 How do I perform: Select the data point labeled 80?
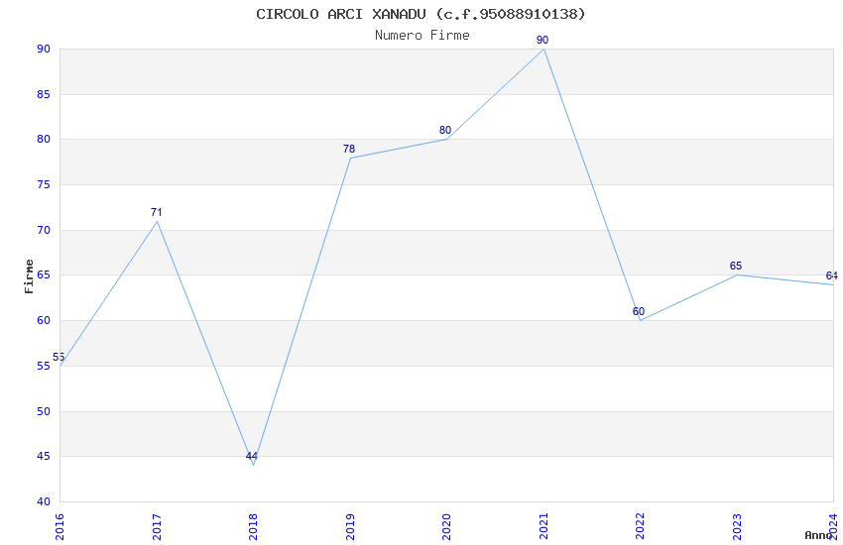pyautogui.click(x=446, y=140)
